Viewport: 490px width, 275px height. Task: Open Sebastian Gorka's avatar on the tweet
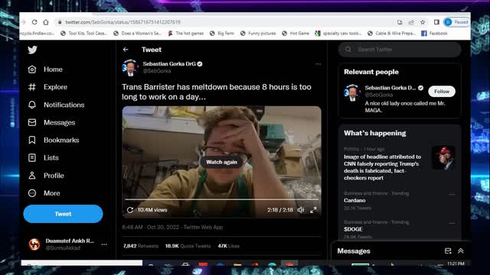click(130, 67)
